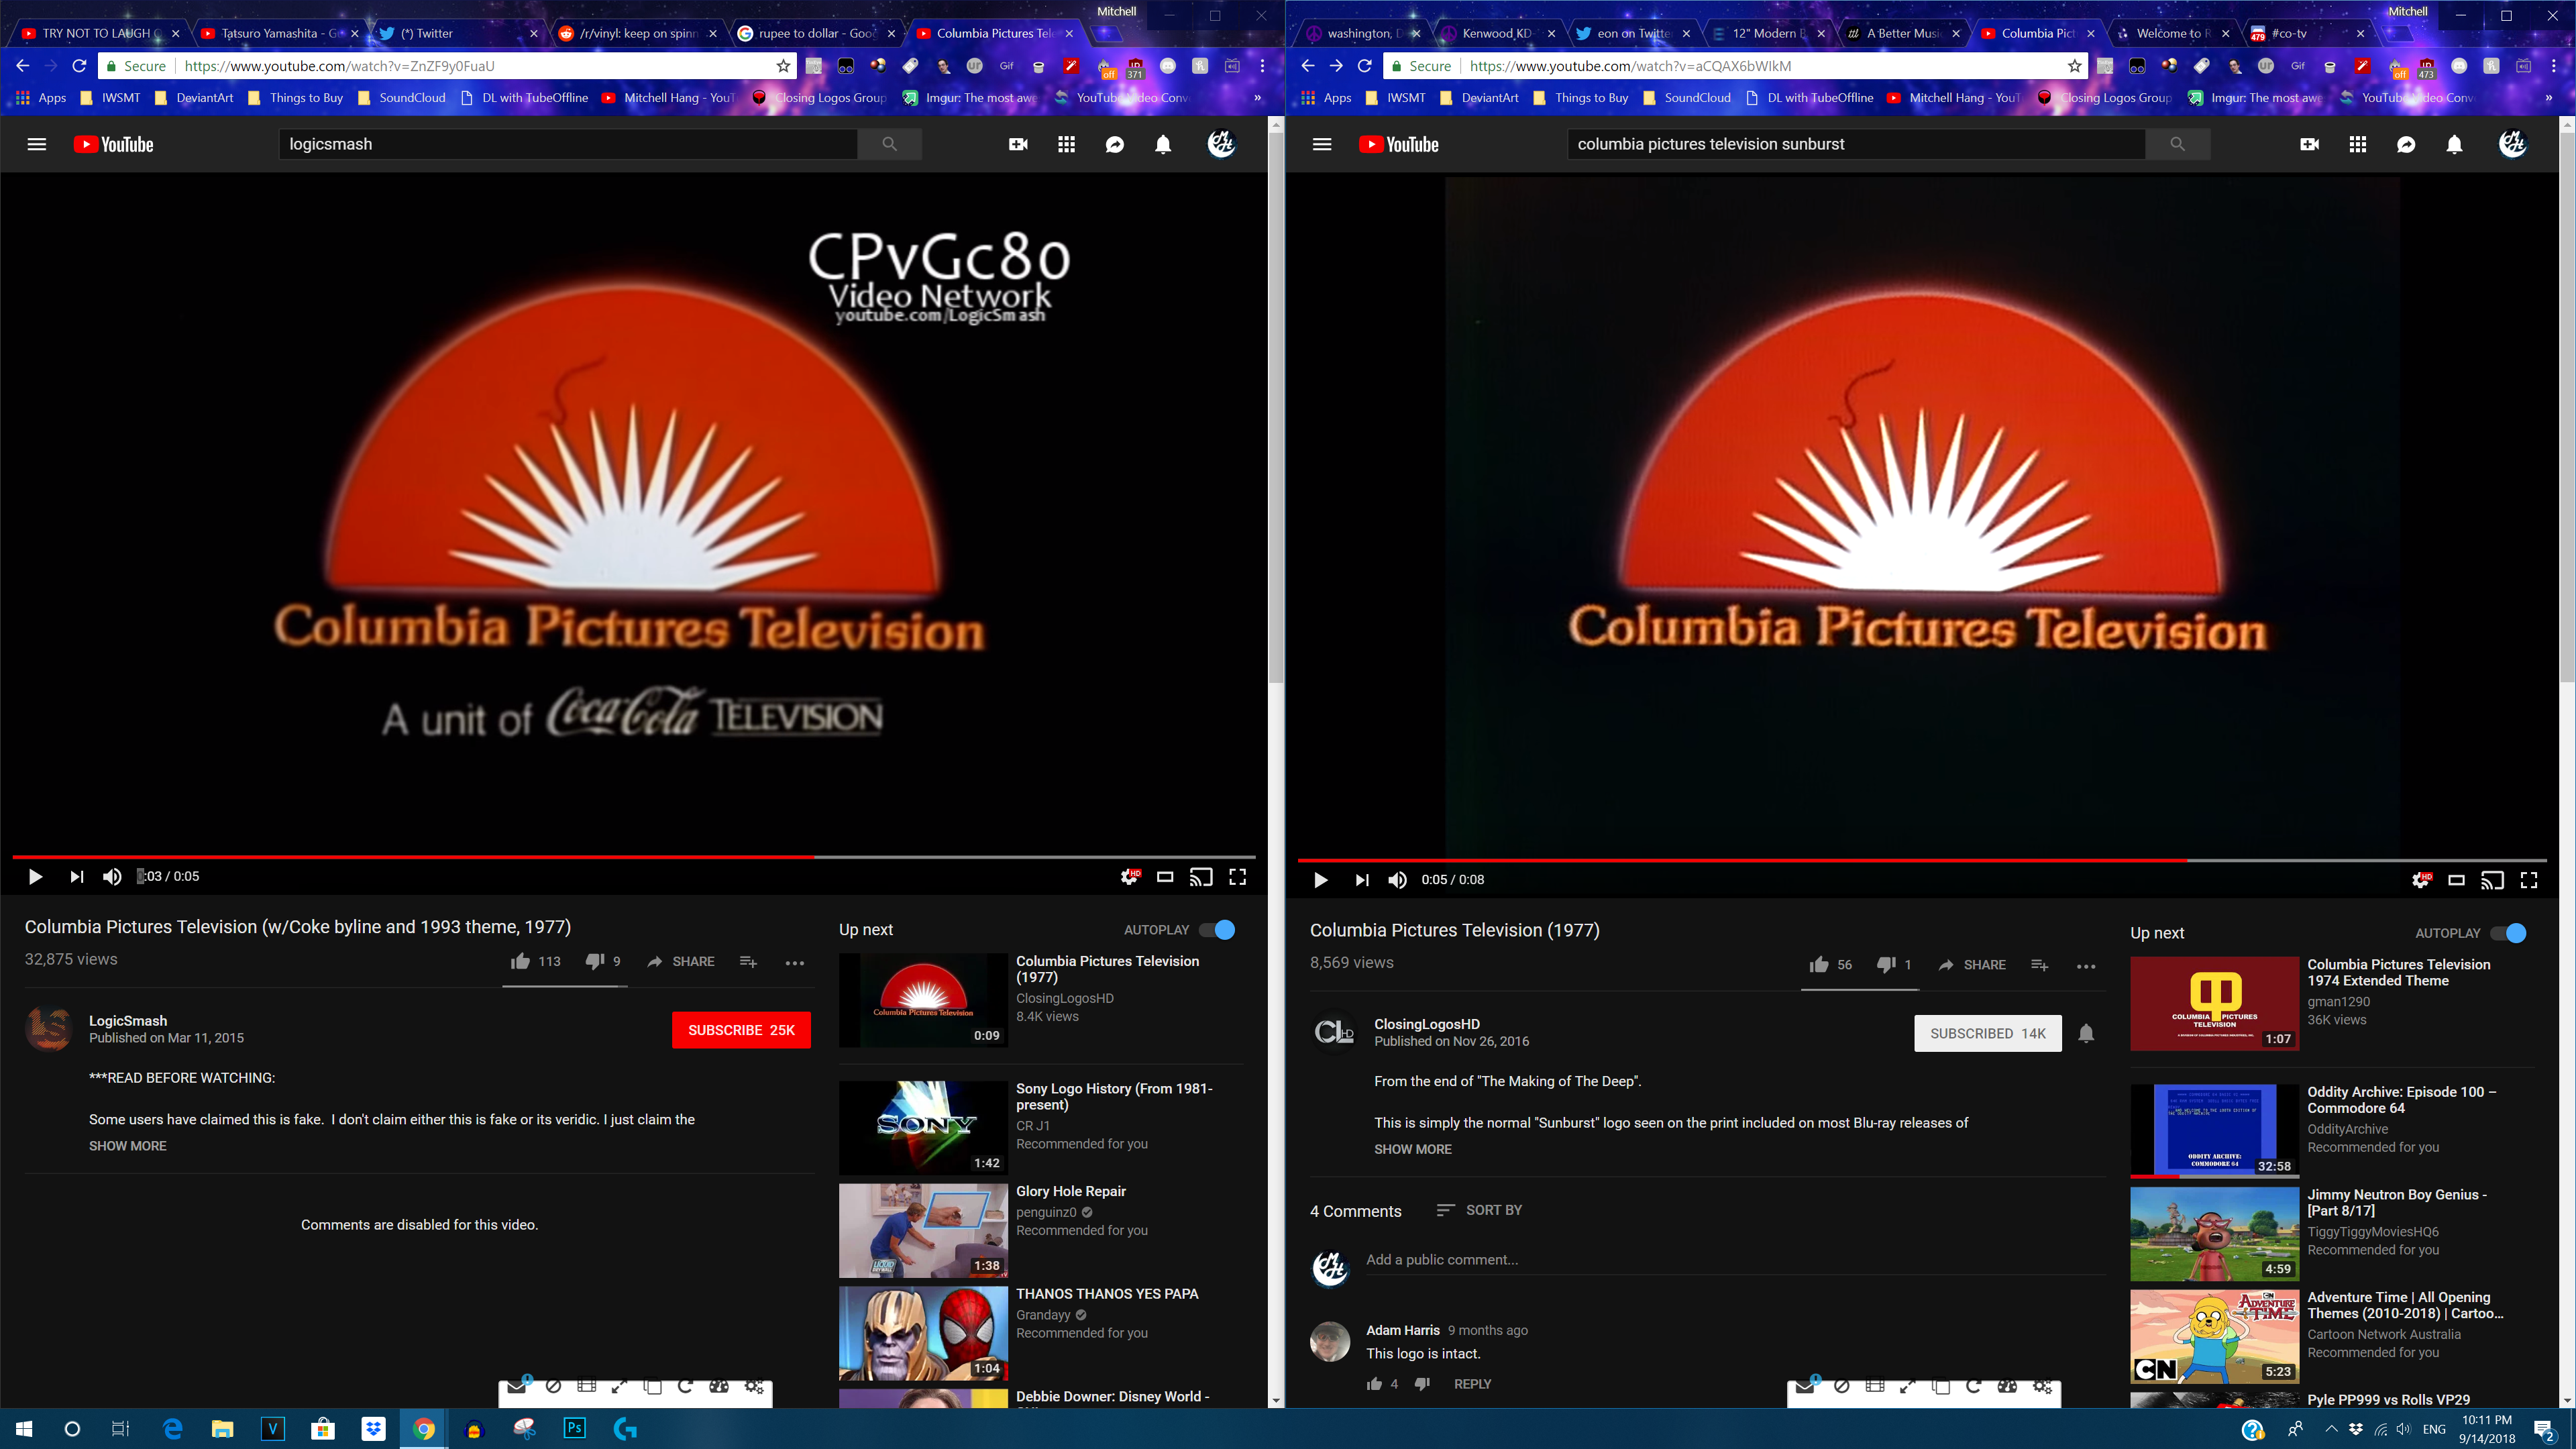Screen dimensions: 2576x1449
Task: Like the left Columbia Pictures video
Action: click(520, 962)
